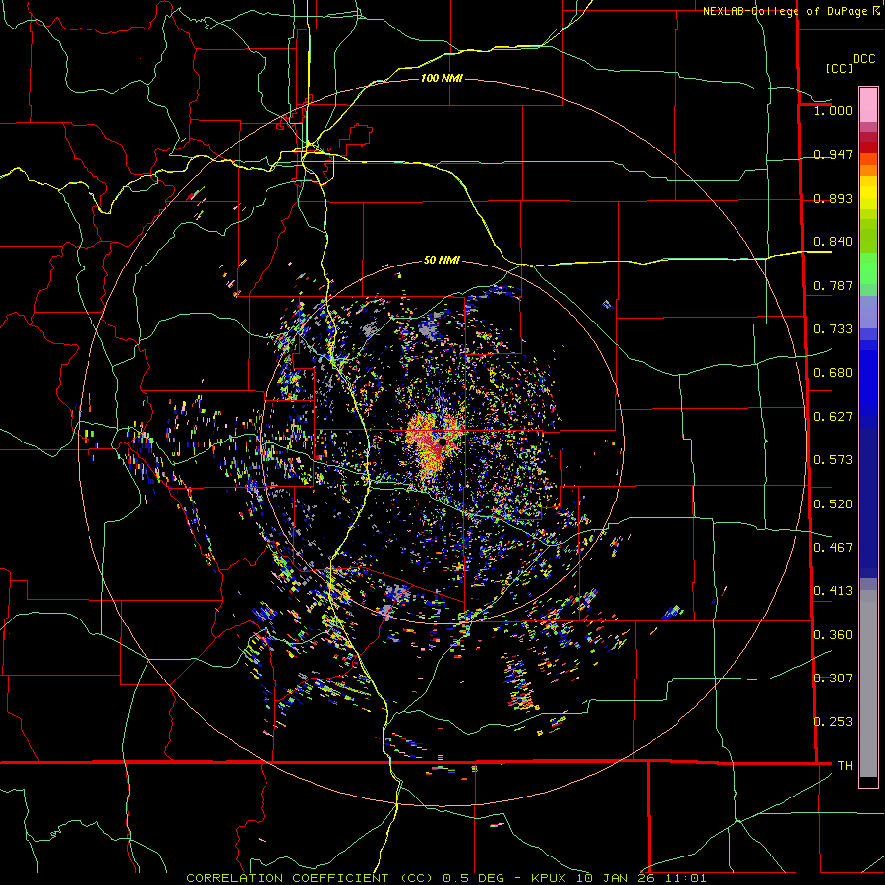Click the 0.627 legend value

tap(833, 417)
